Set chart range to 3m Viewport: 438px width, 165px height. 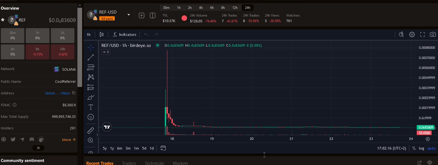click(128, 148)
